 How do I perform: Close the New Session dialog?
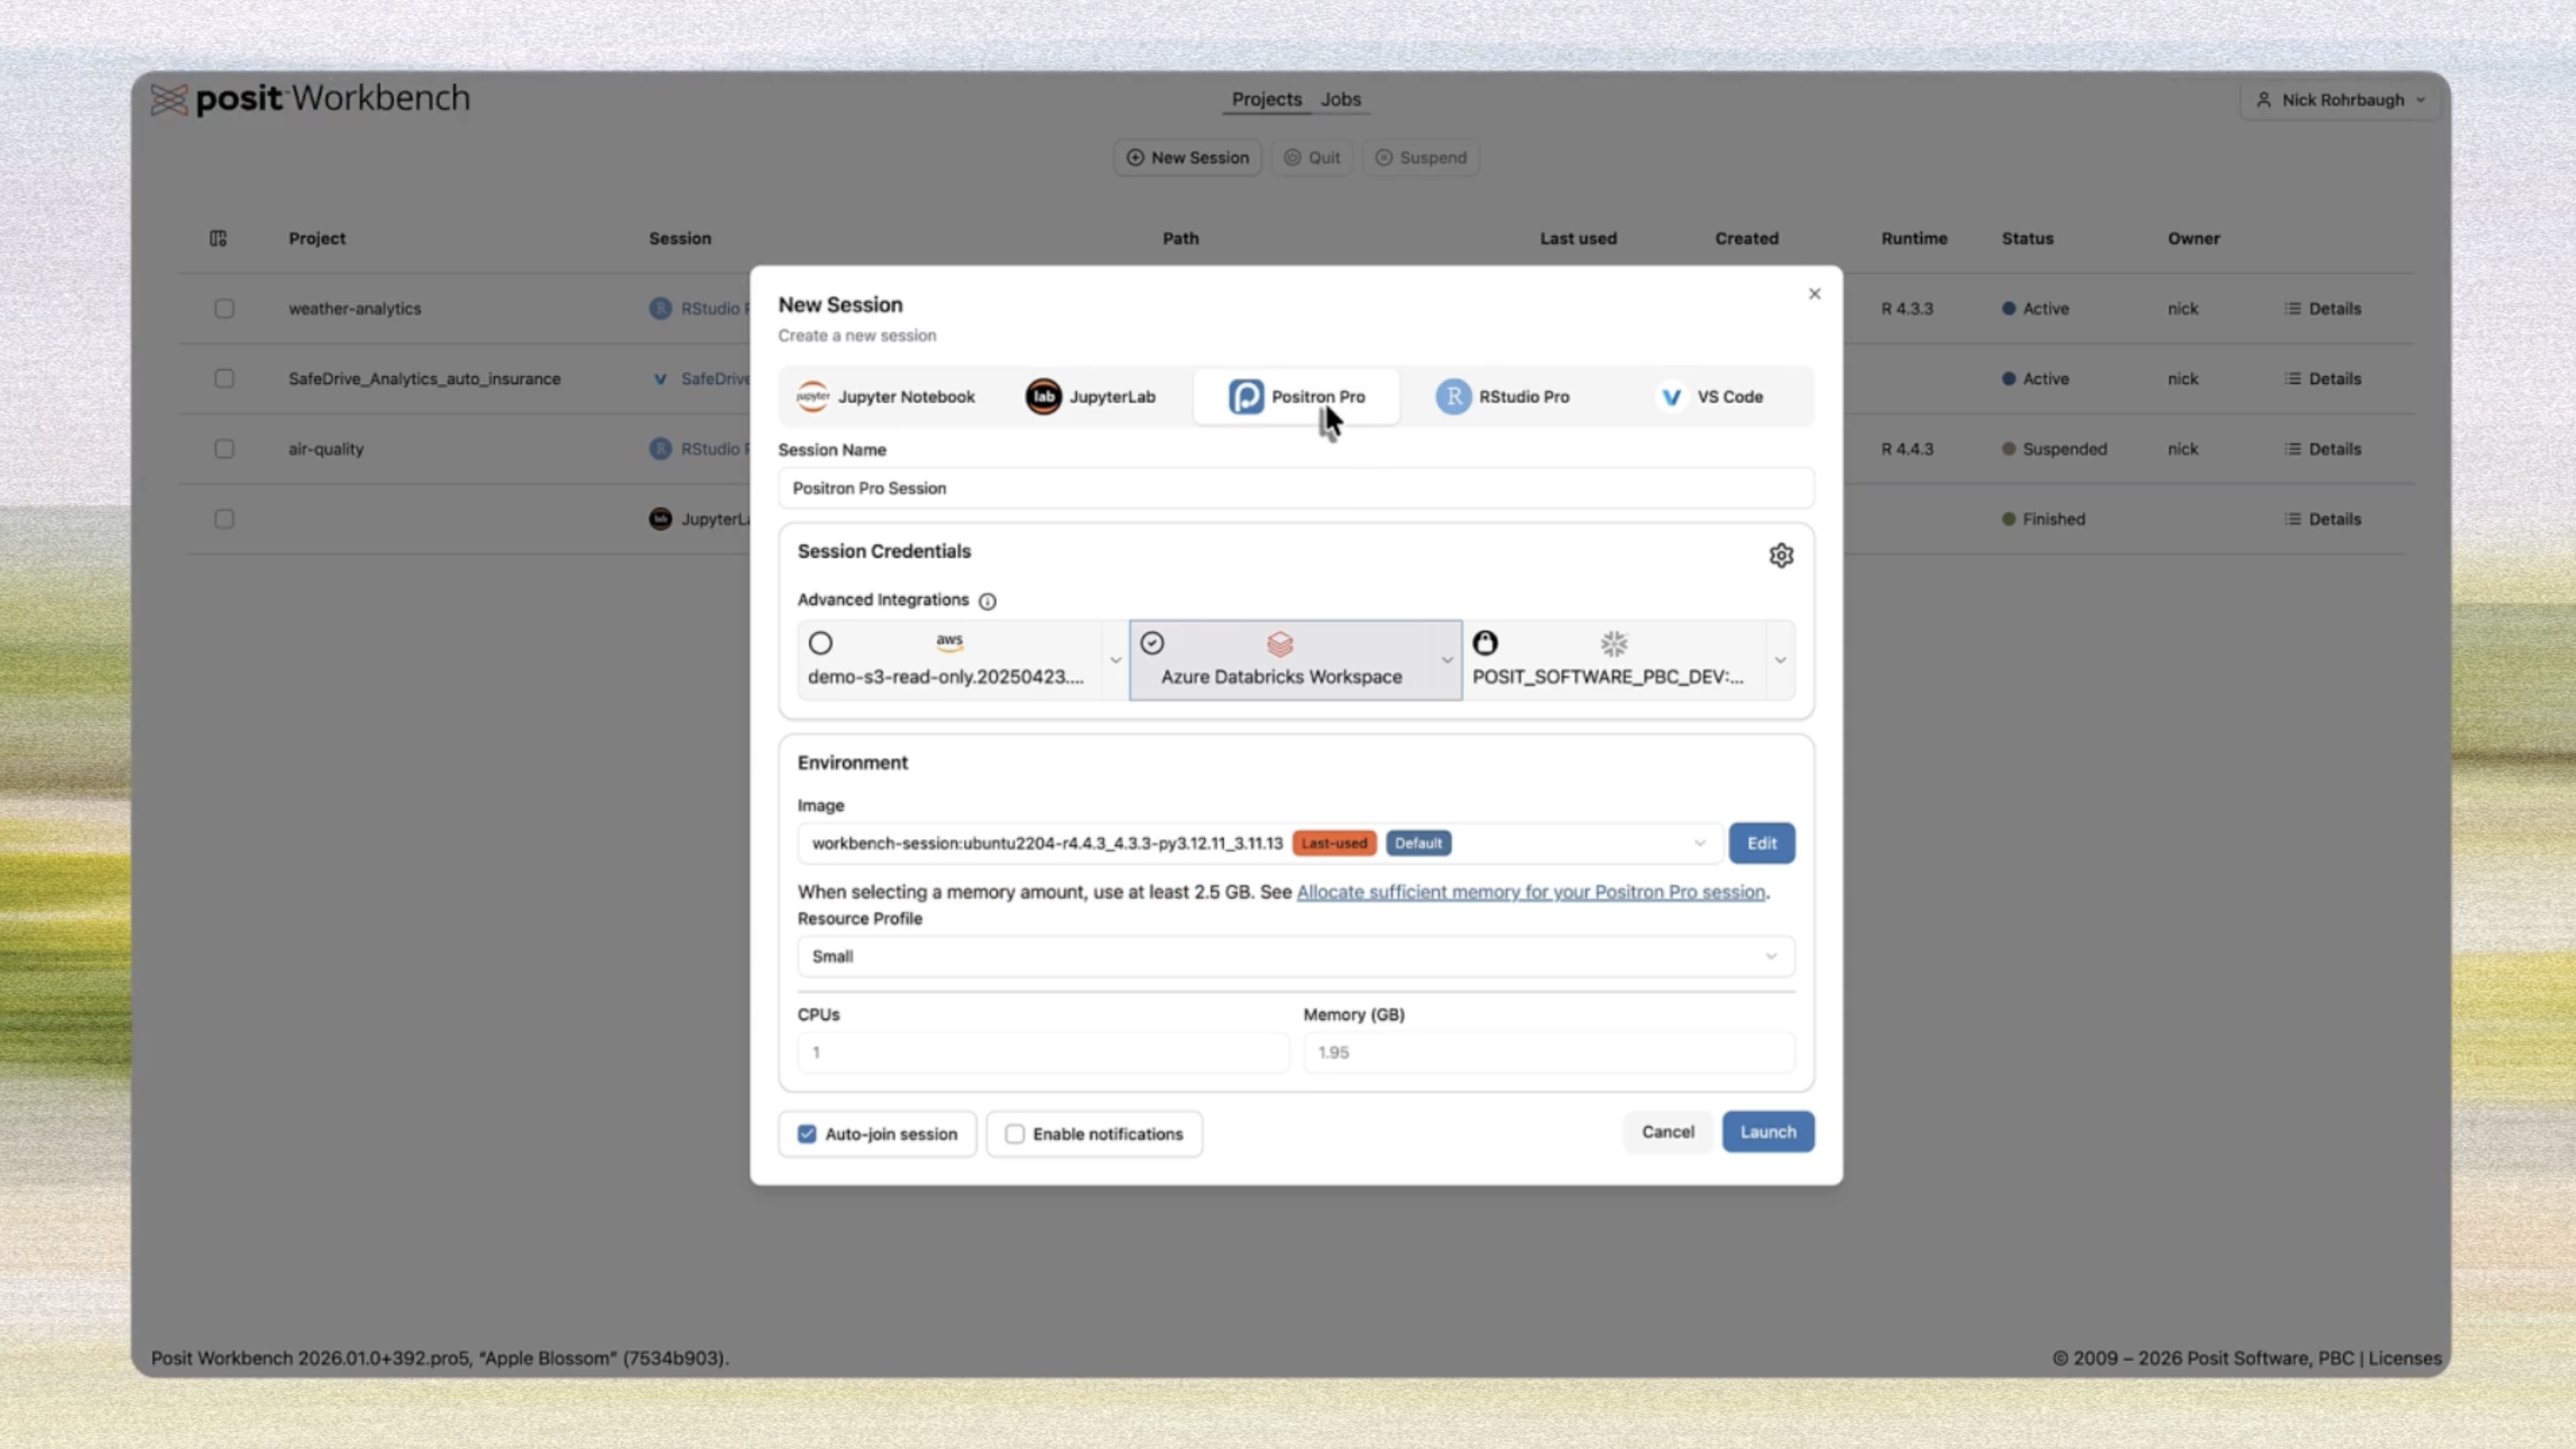coord(1814,293)
